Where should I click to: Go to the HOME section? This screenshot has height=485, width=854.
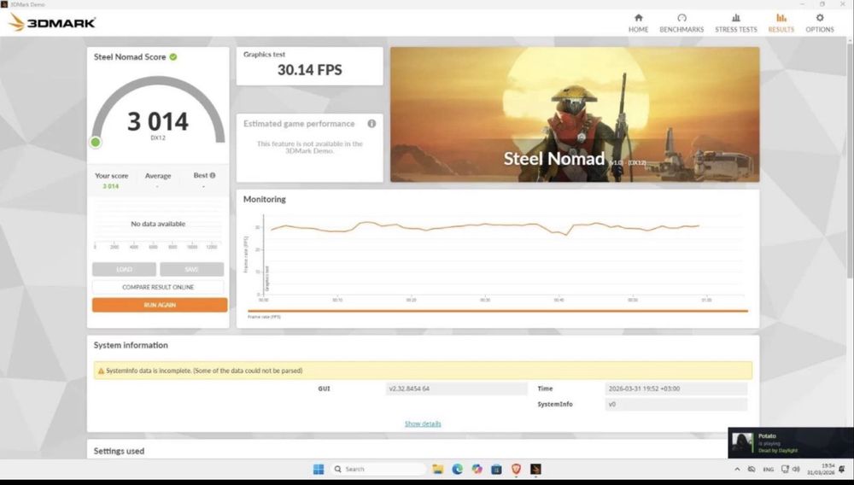(x=638, y=23)
